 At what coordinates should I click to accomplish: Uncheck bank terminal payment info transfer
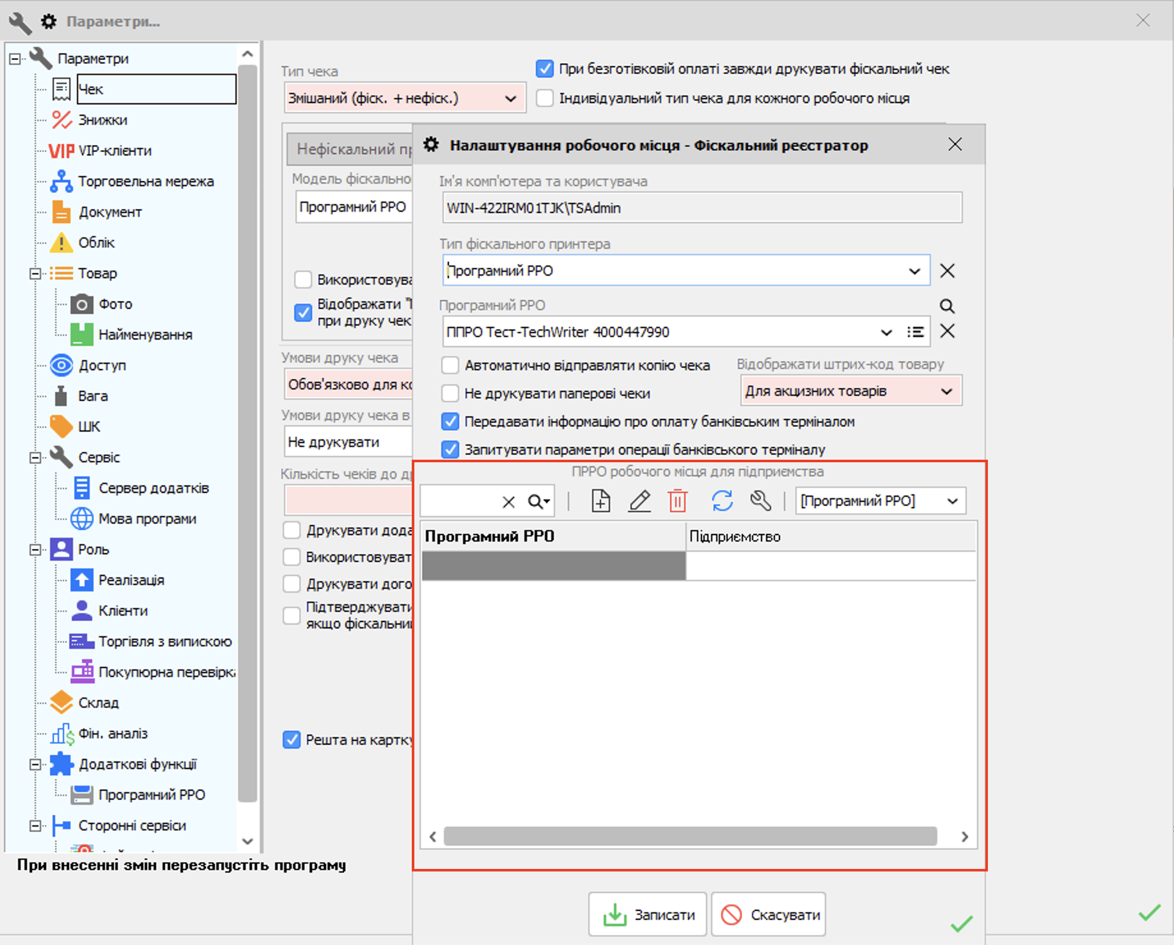[x=450, y=421]
